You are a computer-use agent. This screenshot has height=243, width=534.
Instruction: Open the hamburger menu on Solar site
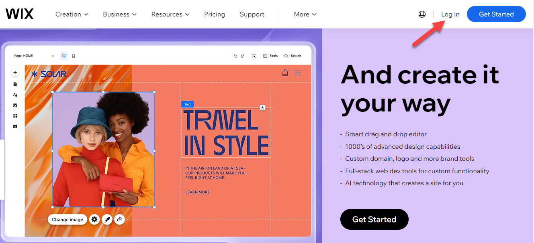tap(297, 73)
